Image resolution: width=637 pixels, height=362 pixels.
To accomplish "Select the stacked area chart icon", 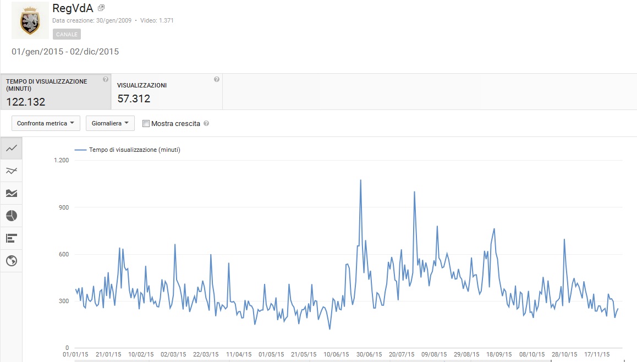I will tap(12, 193).
